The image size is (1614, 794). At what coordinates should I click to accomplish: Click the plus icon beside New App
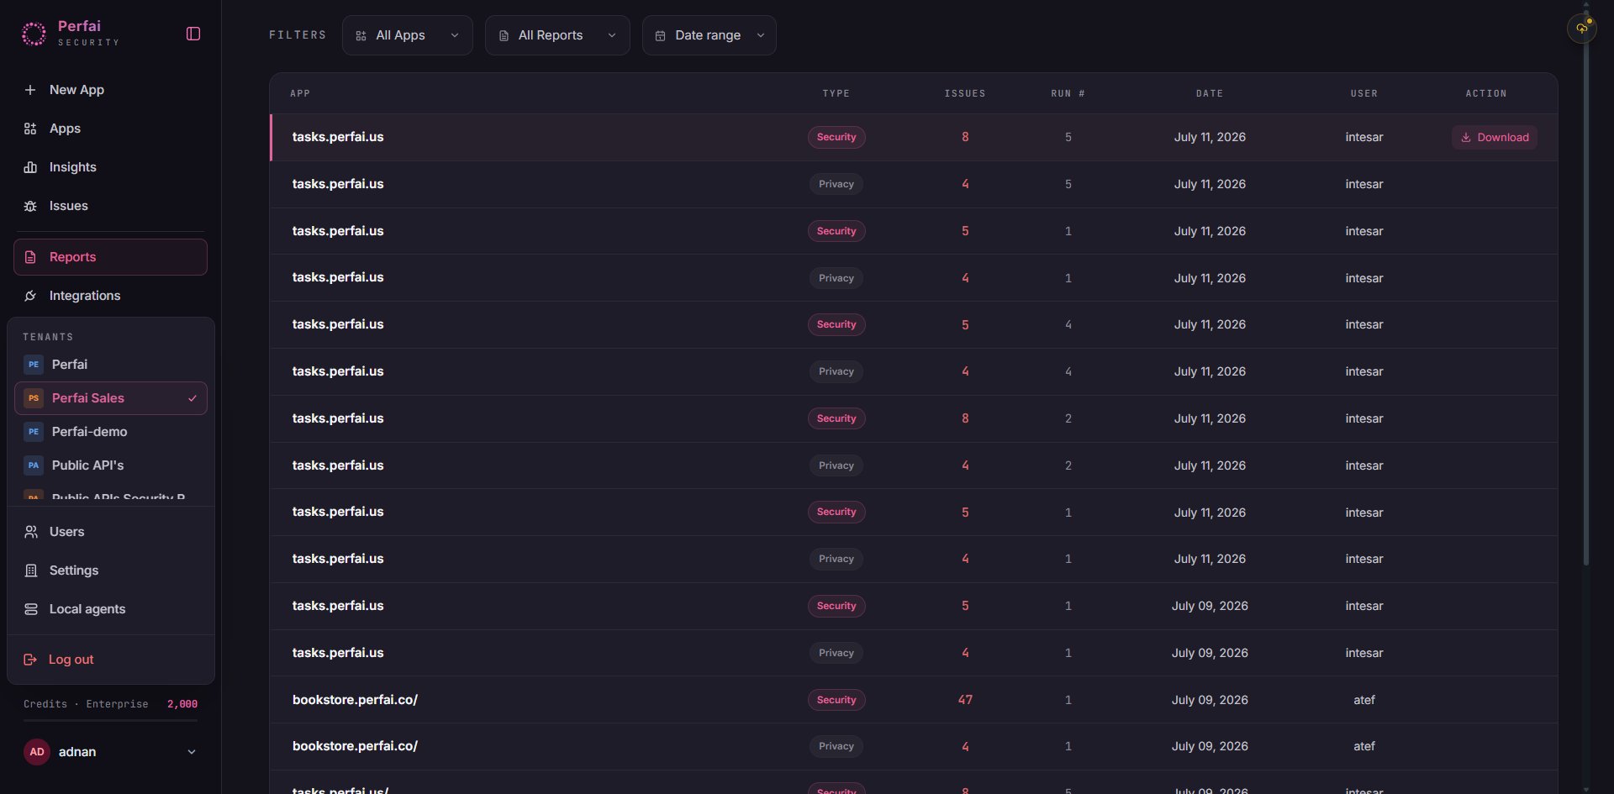30,90
